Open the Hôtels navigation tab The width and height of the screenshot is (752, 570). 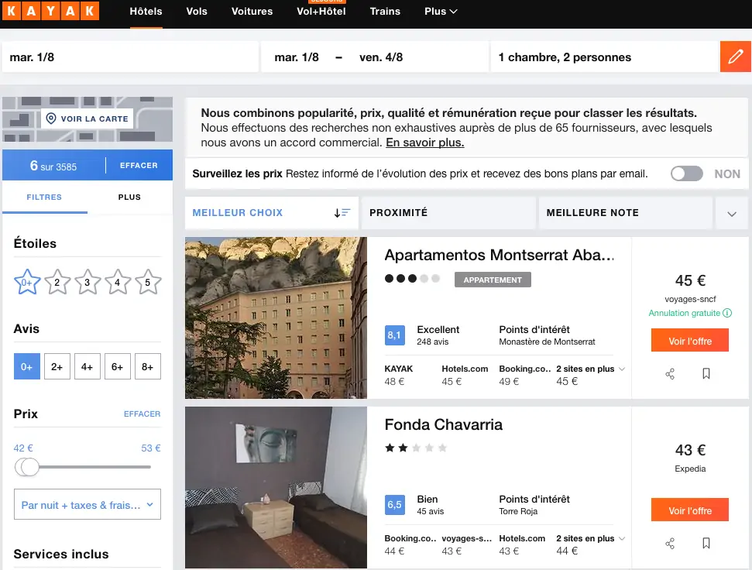[x=146, y=11]
